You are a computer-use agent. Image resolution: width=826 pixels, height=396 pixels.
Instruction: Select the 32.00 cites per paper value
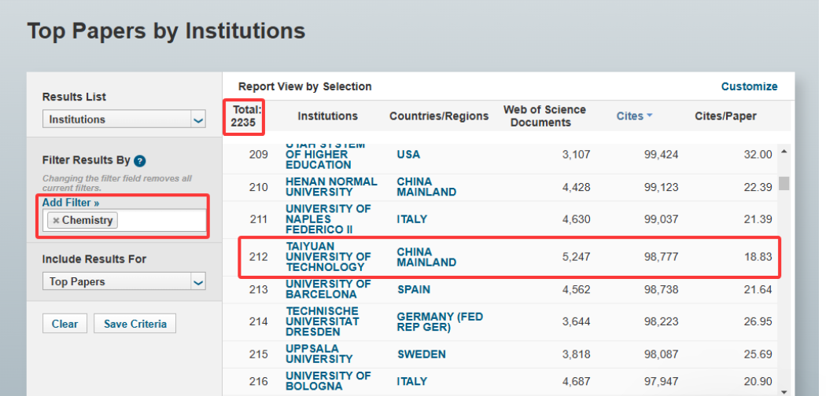tap(758, 155)
